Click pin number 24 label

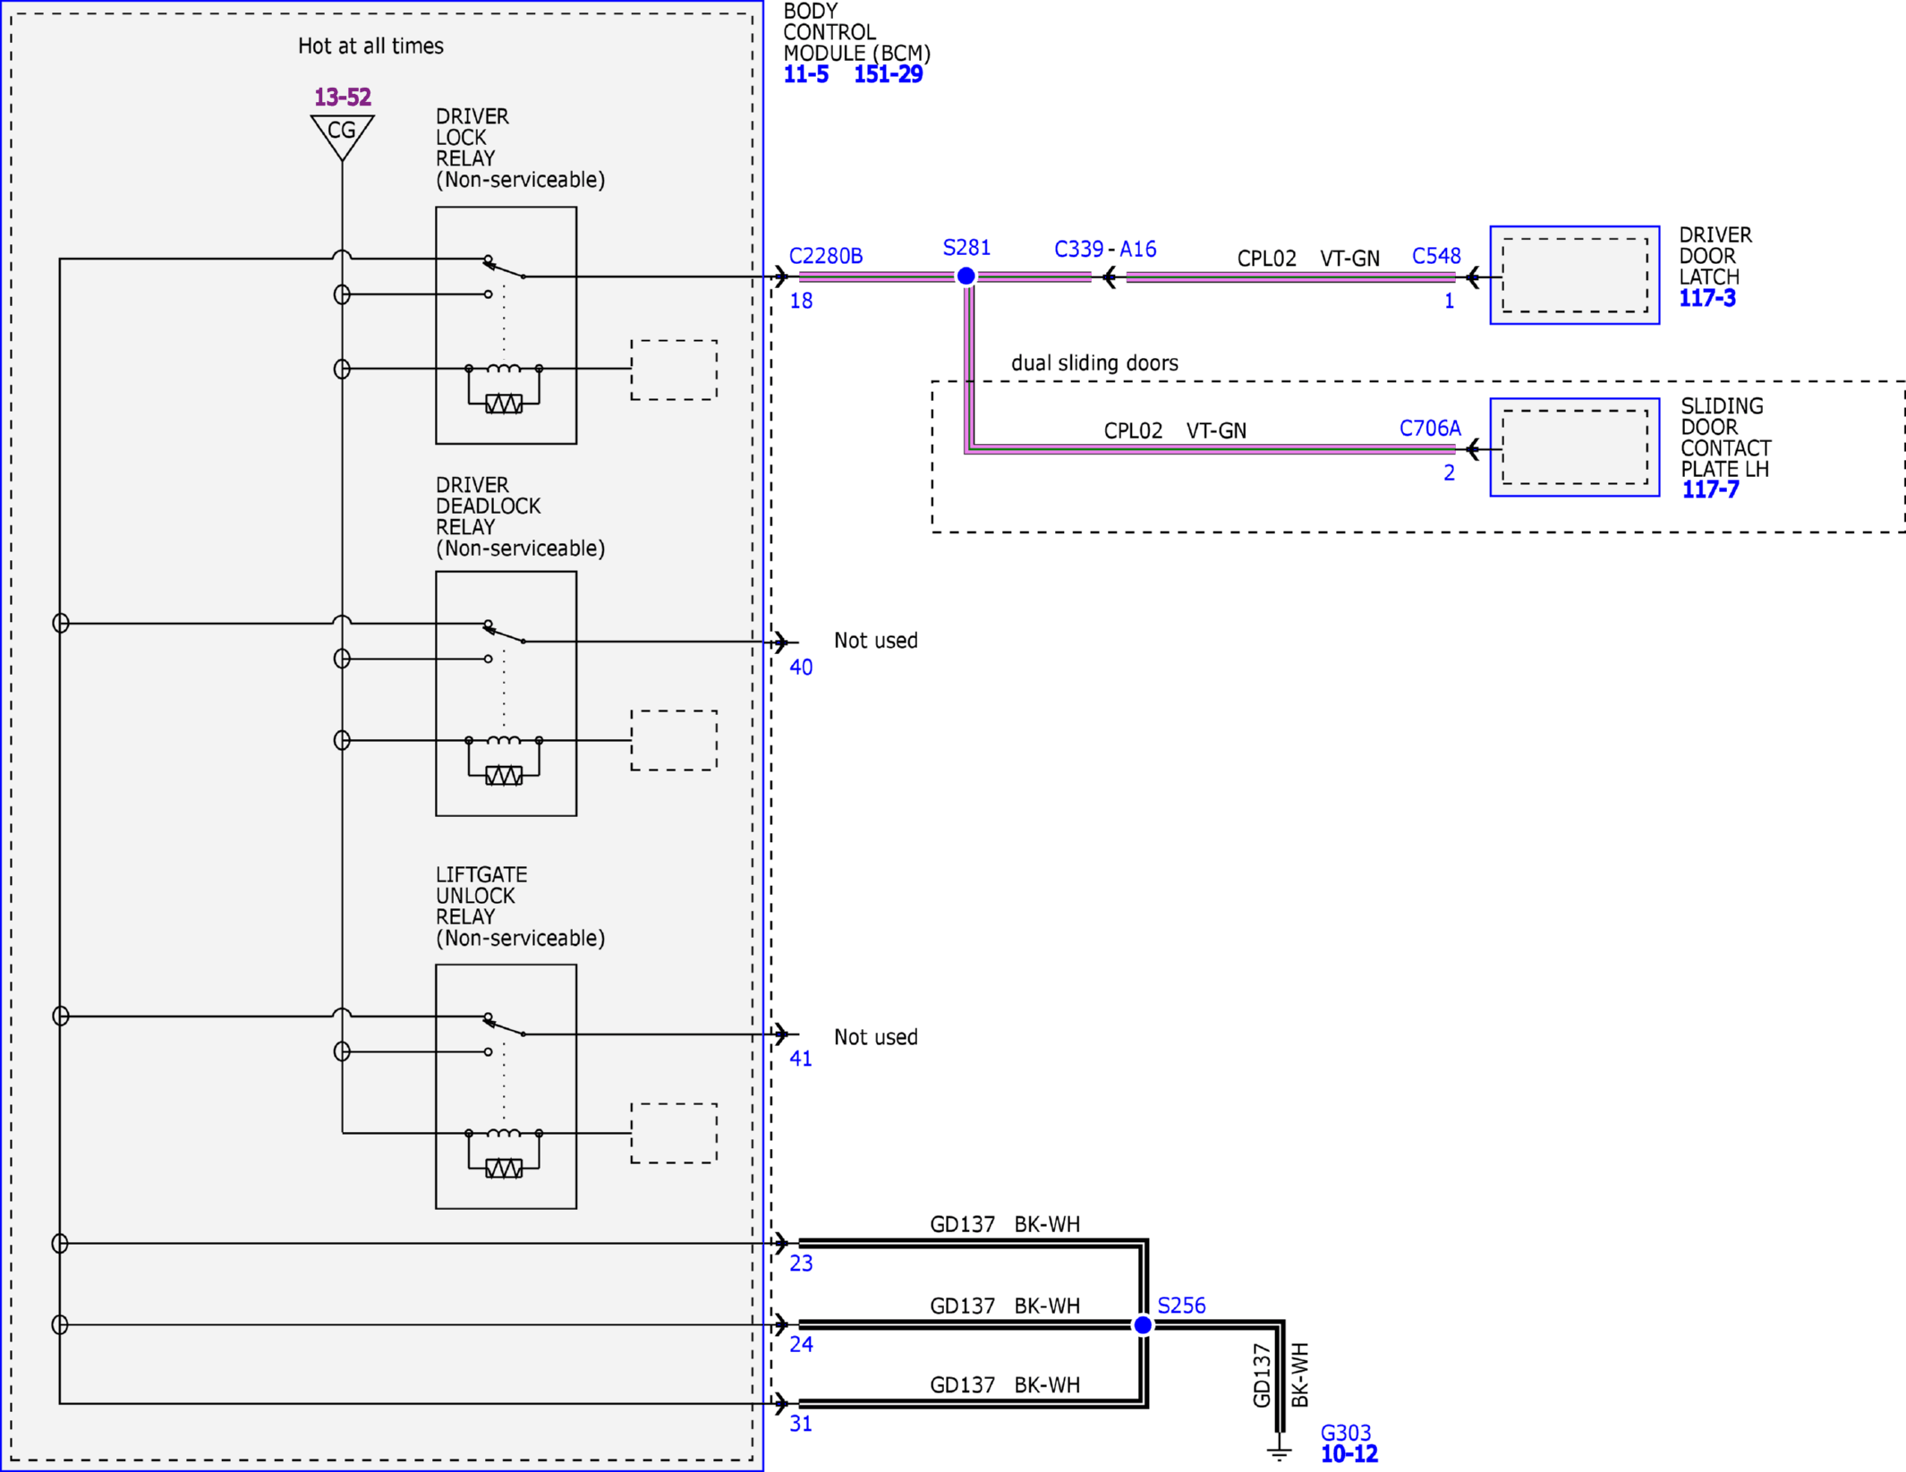click(801, 1344)
